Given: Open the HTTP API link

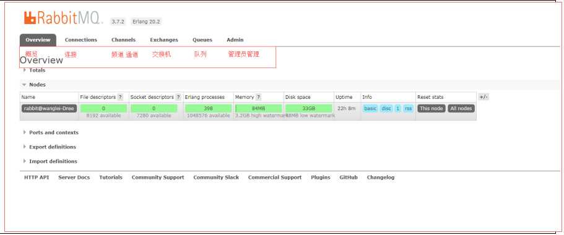Looking at the screenshot, I should click(x=37, y=177).
